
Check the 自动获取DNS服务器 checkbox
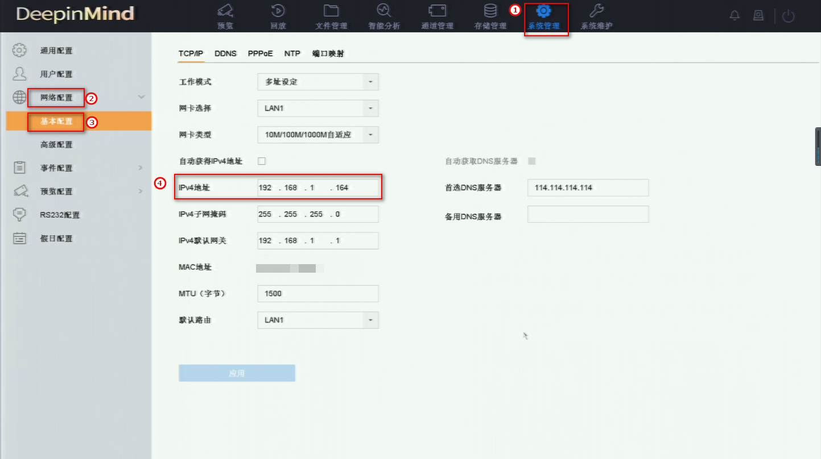tap(531, 161)
